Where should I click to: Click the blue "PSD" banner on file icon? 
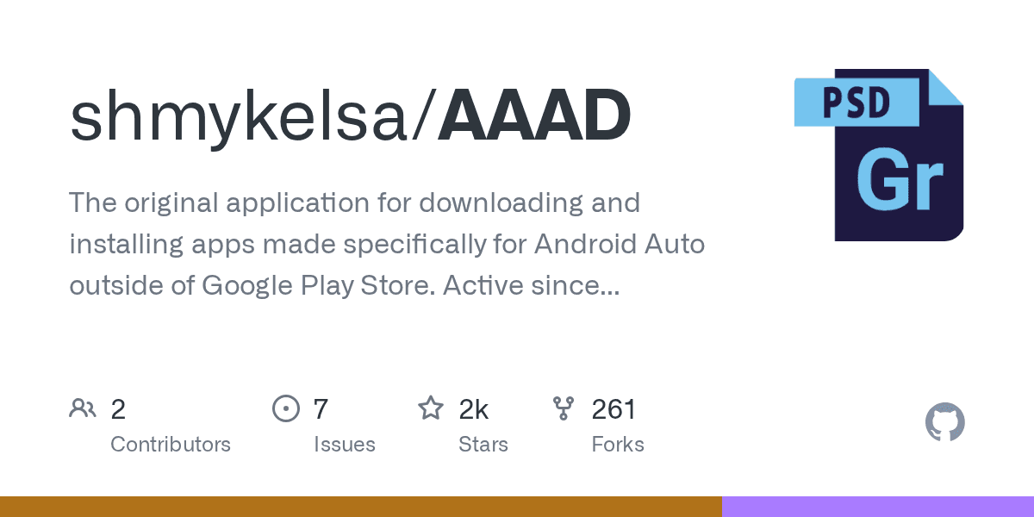coord(856,103)
